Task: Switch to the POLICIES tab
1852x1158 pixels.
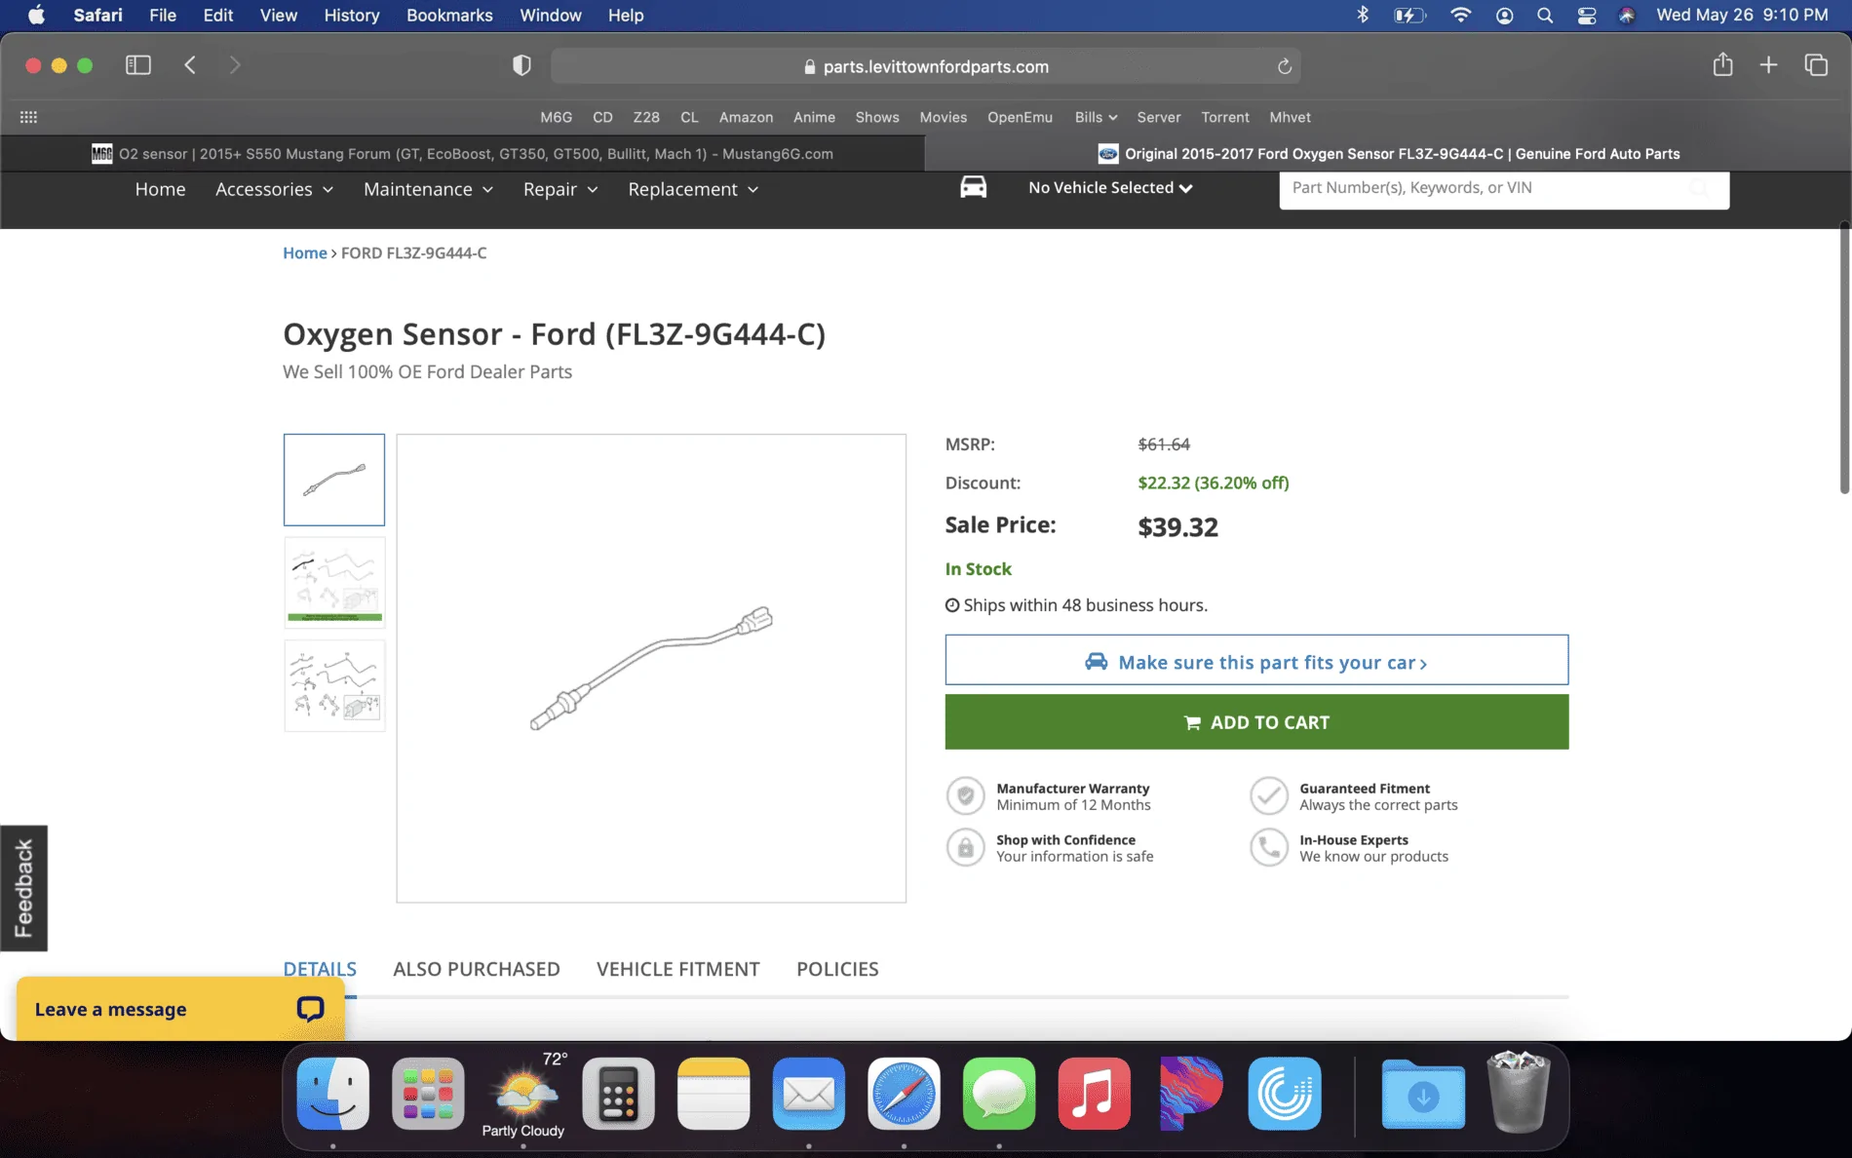Action: 837,969
